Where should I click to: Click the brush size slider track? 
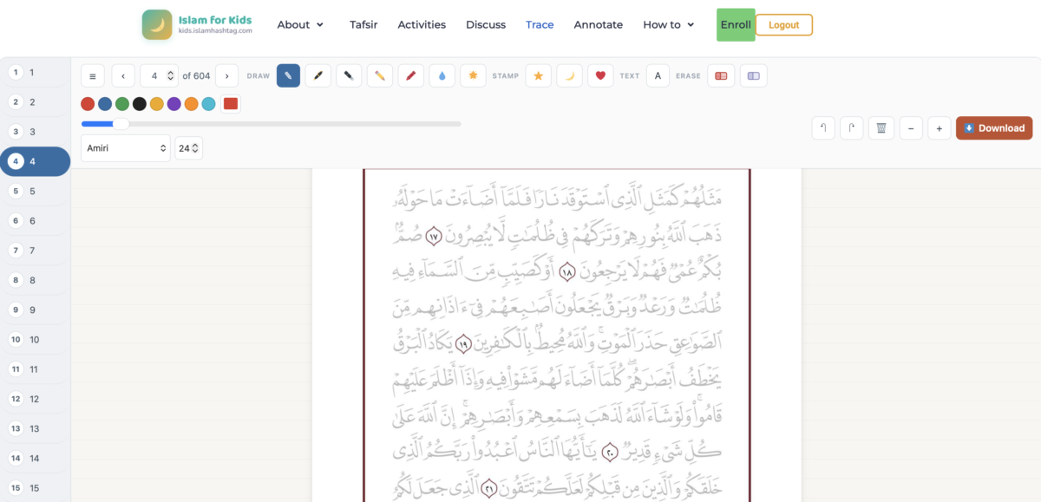click(x=271, y=124)
